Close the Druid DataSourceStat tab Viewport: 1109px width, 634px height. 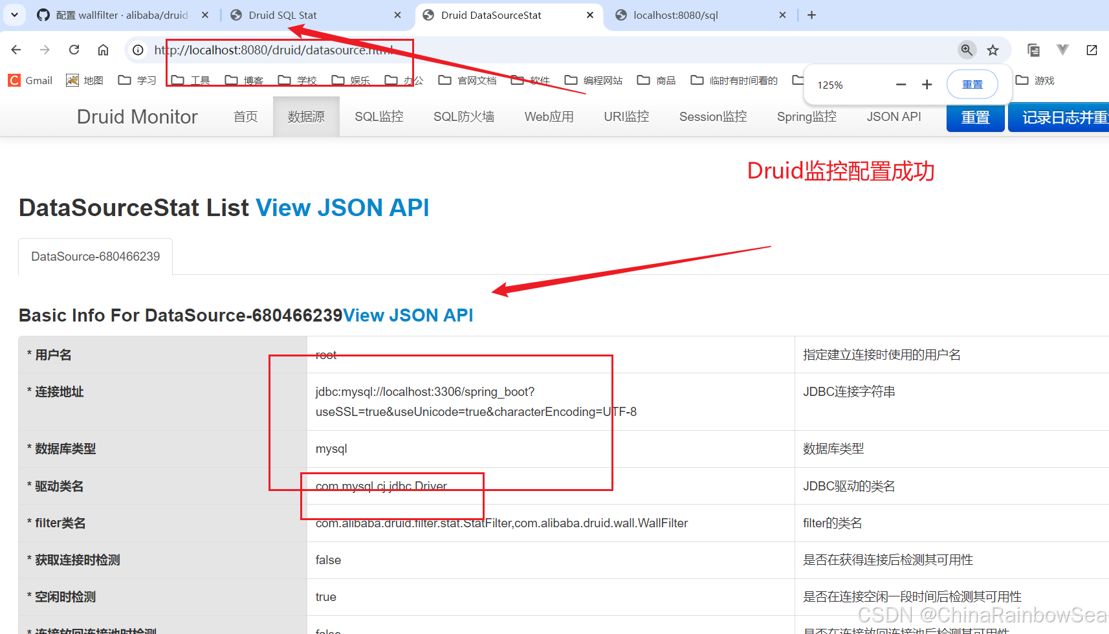[590, 15]
